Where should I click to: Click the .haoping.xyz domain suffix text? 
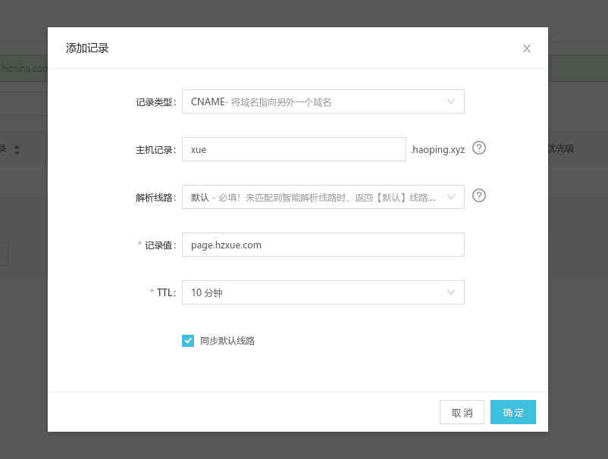(437, 149)
